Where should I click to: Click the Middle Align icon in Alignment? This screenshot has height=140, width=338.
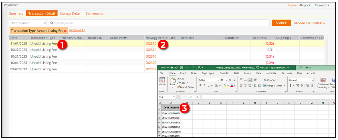tap(245, 80)
